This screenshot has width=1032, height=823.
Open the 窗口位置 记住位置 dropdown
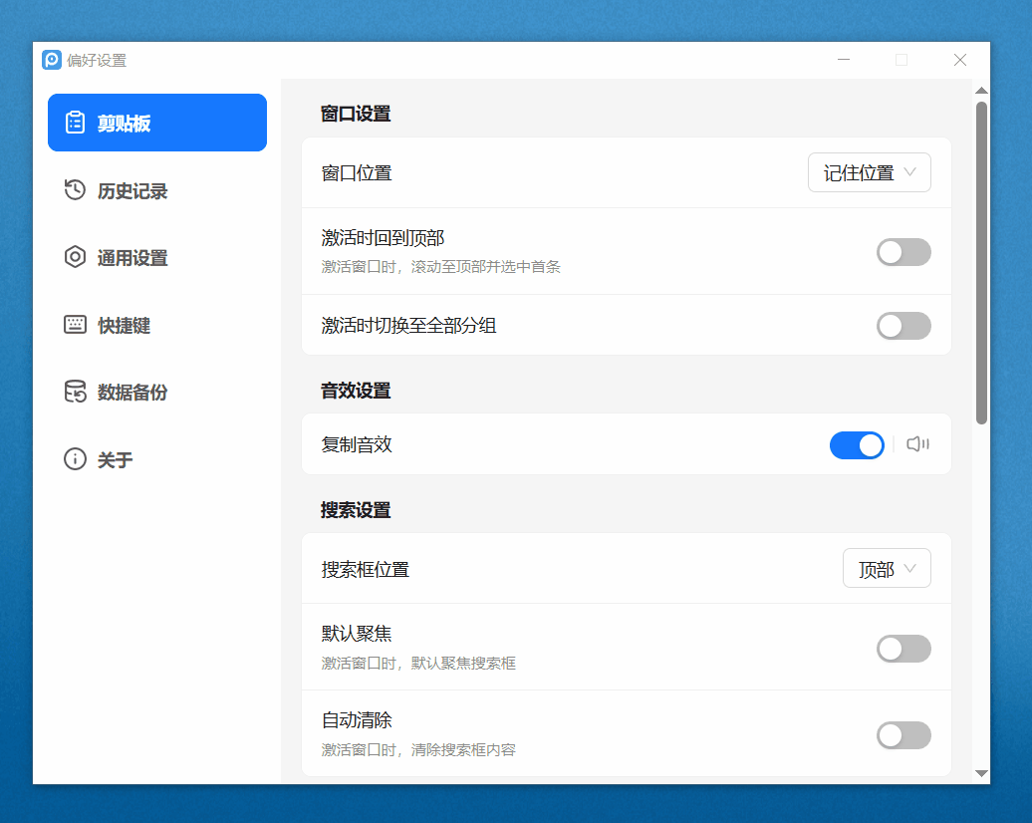(868, 172)
